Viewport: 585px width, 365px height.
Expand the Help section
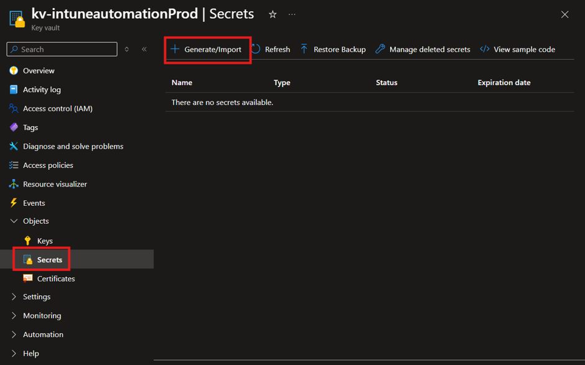14,353
